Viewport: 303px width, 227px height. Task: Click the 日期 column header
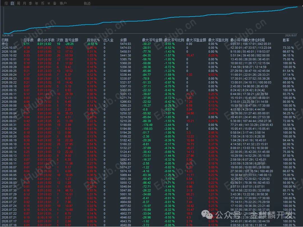pos(5,40)
